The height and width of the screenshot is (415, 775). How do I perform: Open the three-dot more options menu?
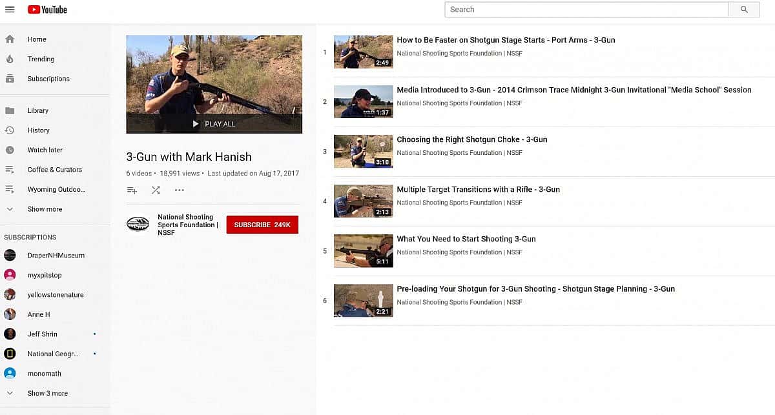(x=180, y=190)
